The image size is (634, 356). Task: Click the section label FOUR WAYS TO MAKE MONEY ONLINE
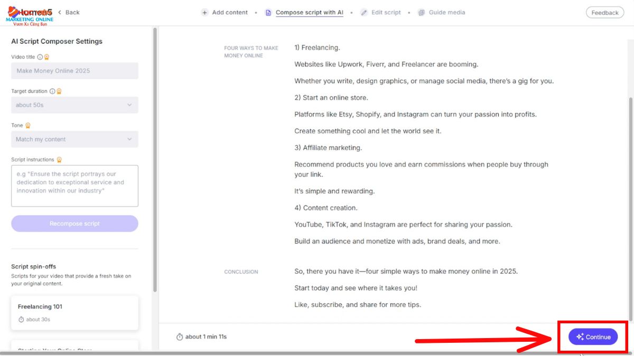251,52
